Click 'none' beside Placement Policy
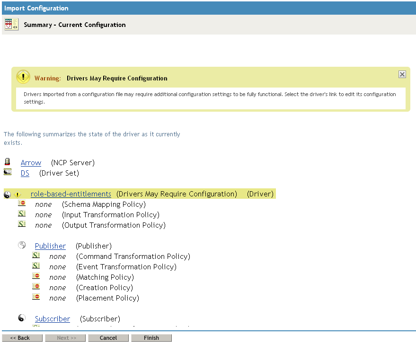 [x=58, y=298]
